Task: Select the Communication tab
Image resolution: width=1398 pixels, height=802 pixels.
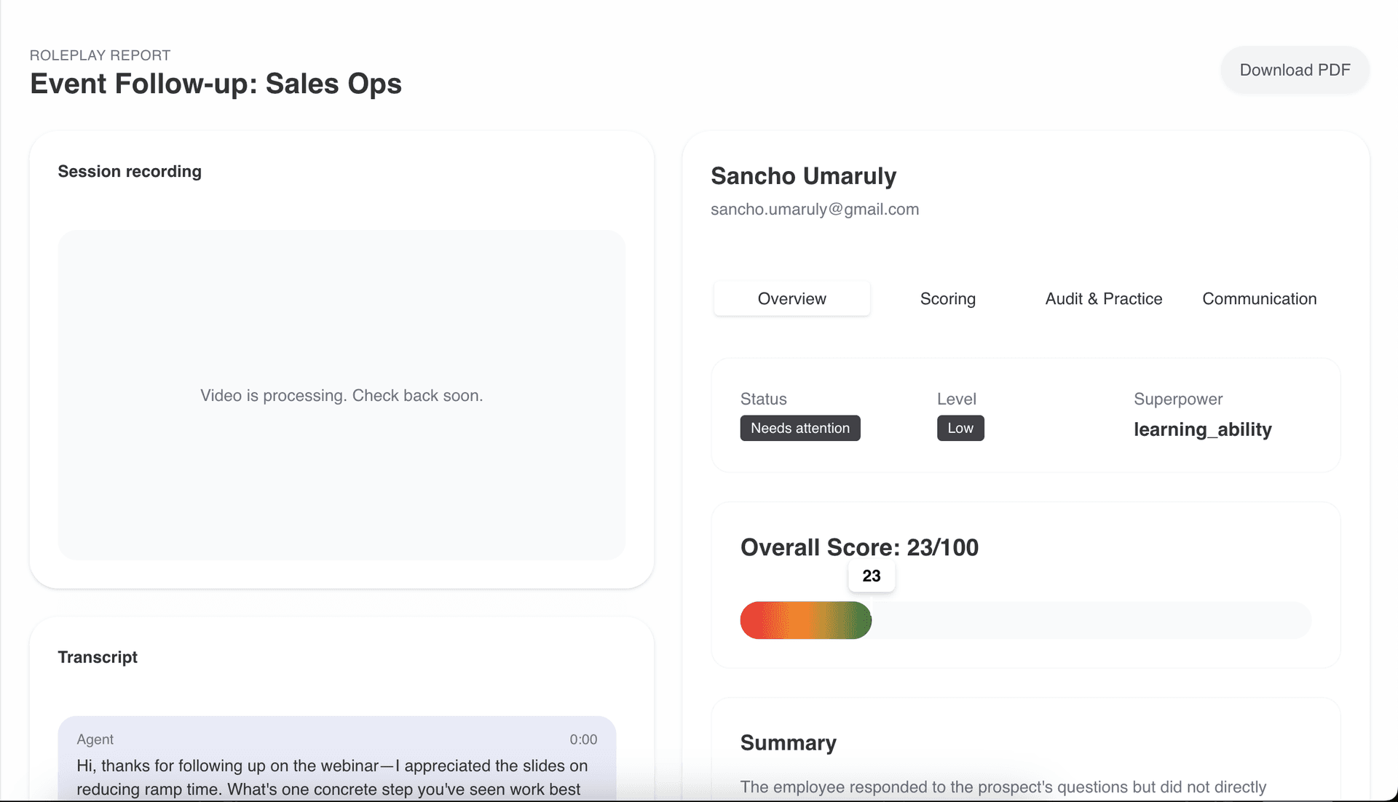Action: [x=1259, y=298]
